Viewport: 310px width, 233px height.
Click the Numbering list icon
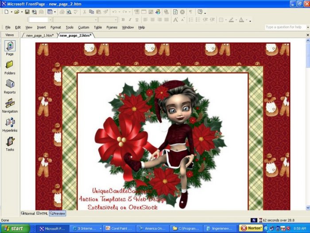click(191, 20)
